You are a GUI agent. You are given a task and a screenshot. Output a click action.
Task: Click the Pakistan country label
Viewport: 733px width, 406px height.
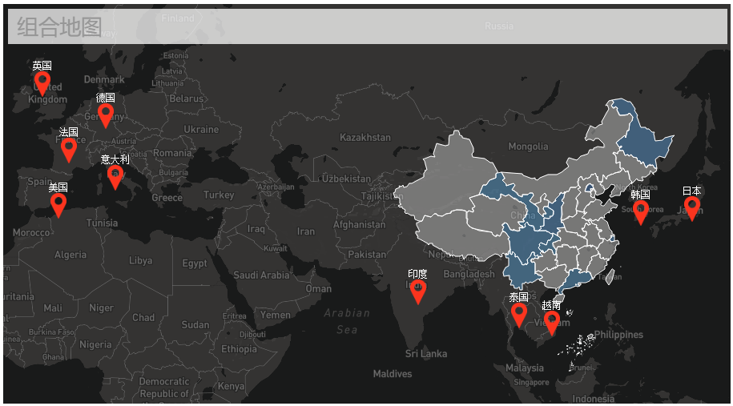coord(367,255)
